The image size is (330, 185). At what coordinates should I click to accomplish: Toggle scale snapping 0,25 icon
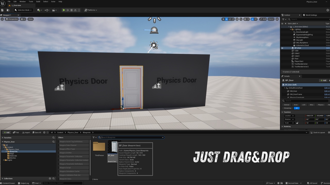coord(261,19)
